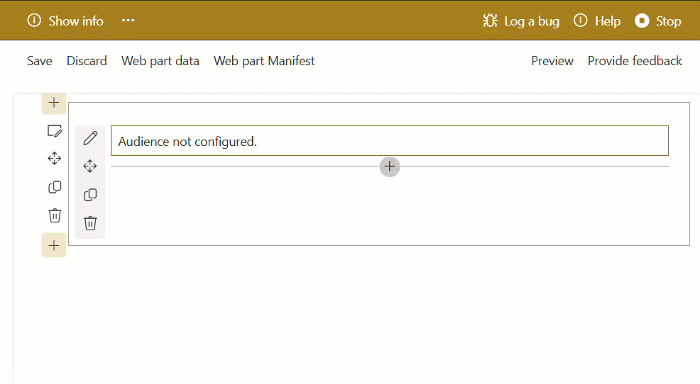Duplicate the web part
This screenshot has width=700, height=384.
[90, 195]
